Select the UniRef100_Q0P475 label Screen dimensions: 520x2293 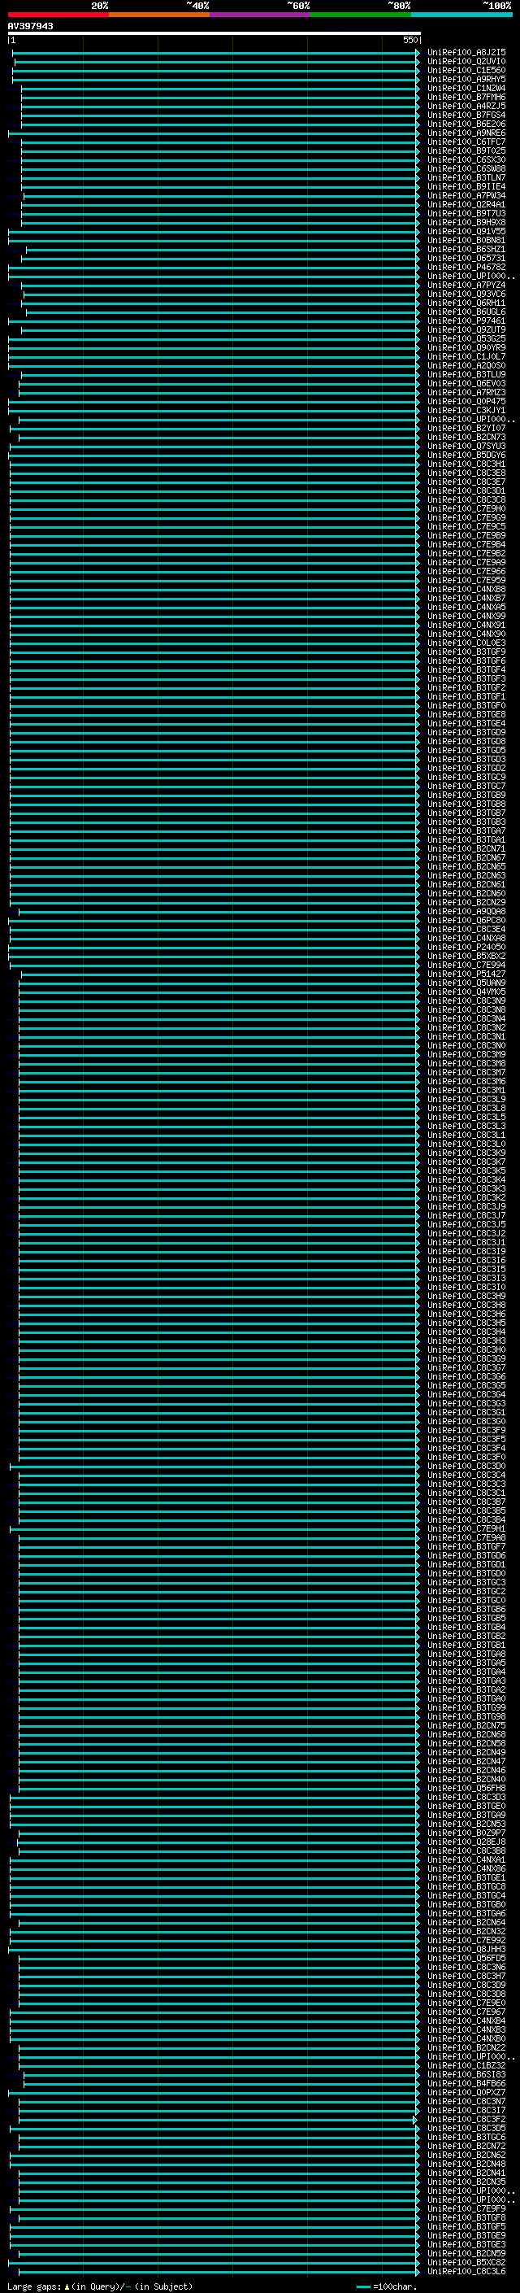pyautogui.click(x=466, y=402)
